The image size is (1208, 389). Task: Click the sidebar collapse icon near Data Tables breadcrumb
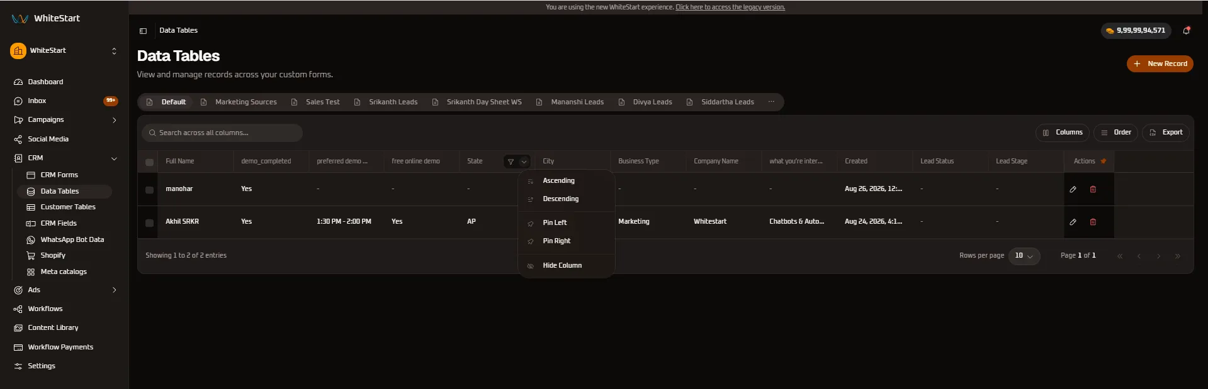pyautogui.click(x=143, y=31)
